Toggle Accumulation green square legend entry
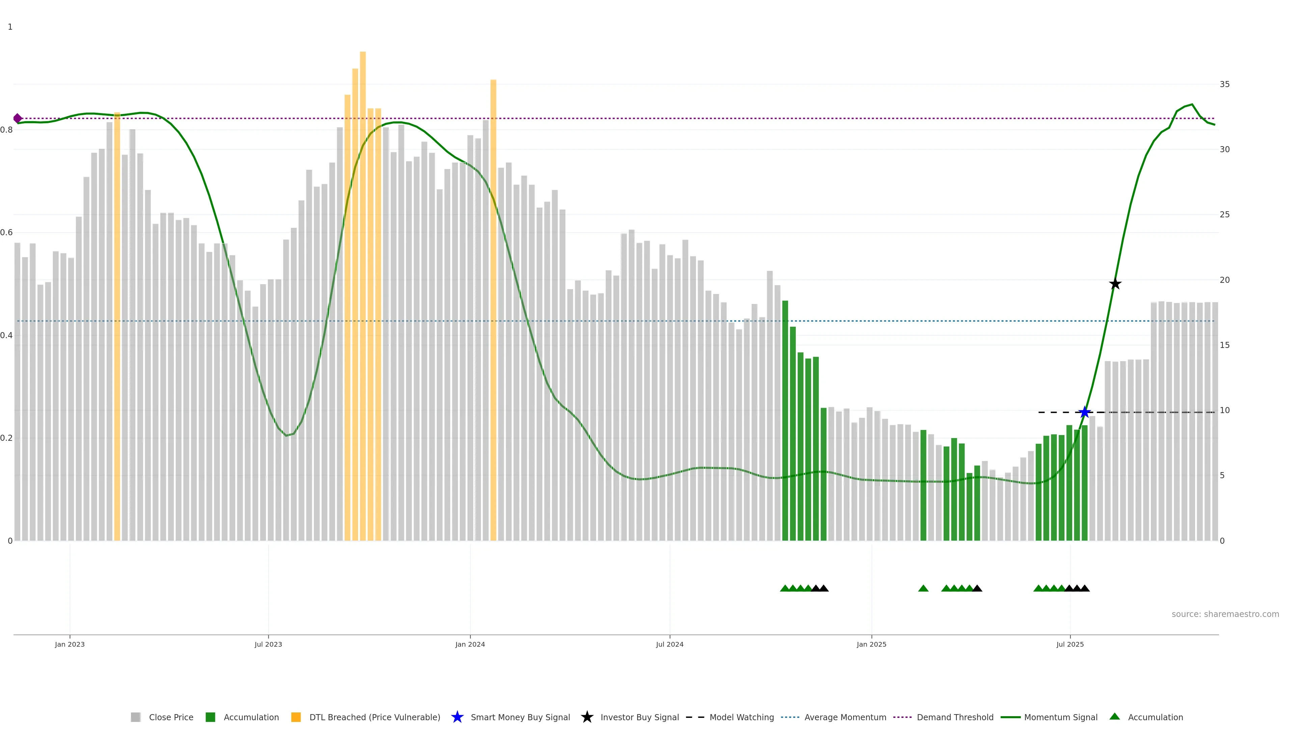 click(250, 717)
